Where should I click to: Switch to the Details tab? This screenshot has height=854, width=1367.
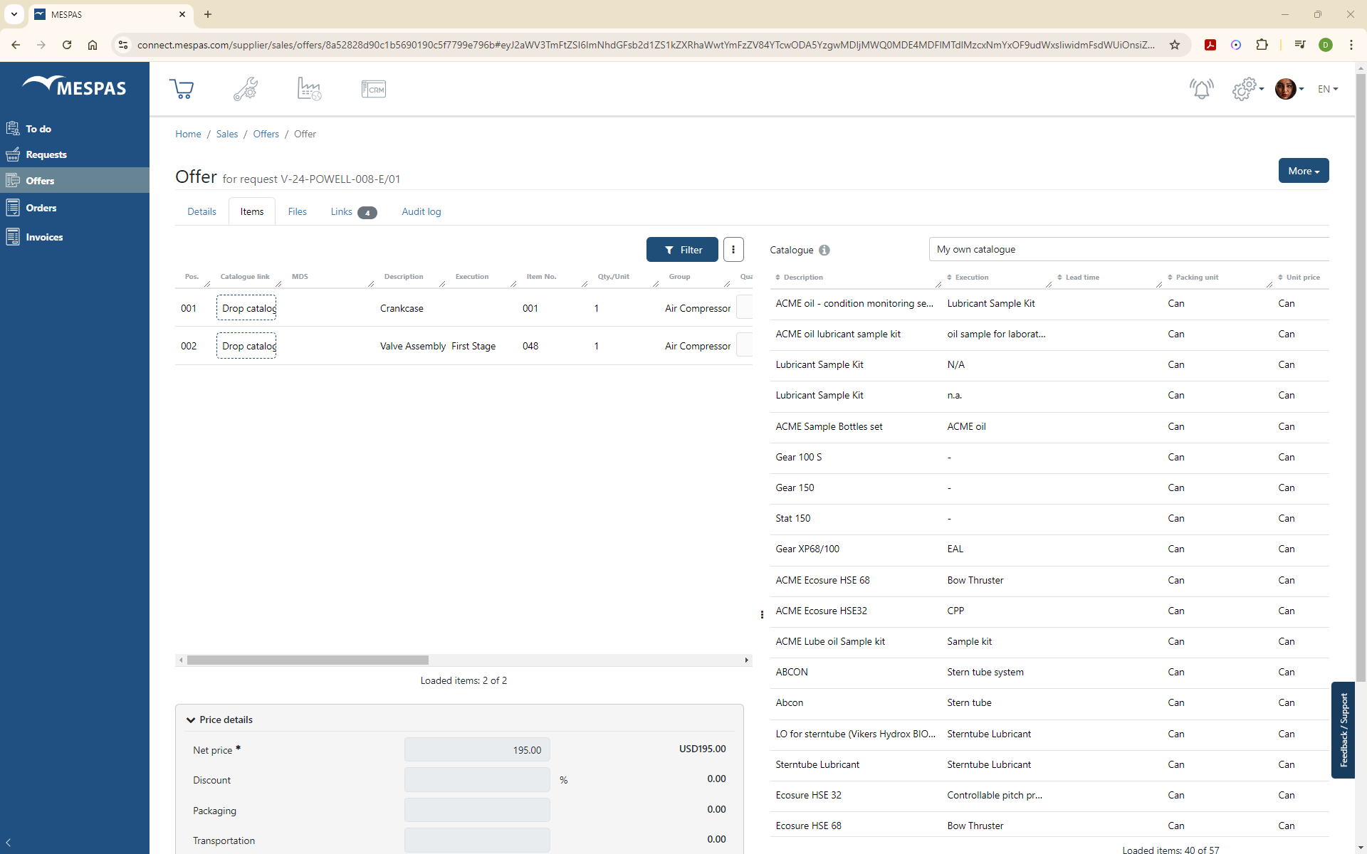[x=201, y=211]
